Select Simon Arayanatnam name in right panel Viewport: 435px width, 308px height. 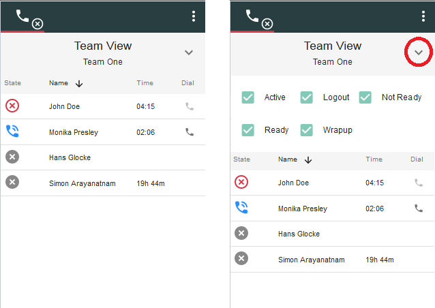pyautogui.click(x=312, y=260)
